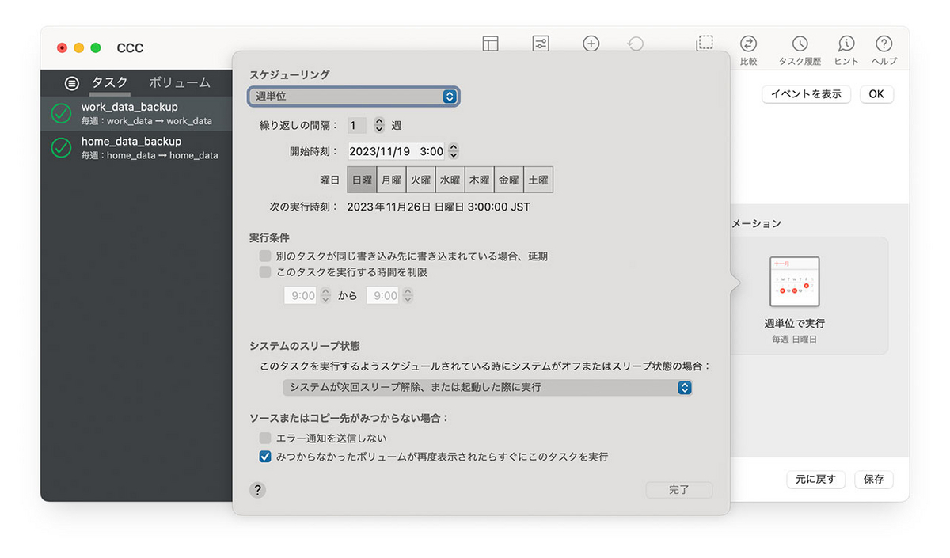Screen dimensions: 950x558
Task: Toggle 水曜 day button
Action: pyautogui.click(x=450, y=180)
